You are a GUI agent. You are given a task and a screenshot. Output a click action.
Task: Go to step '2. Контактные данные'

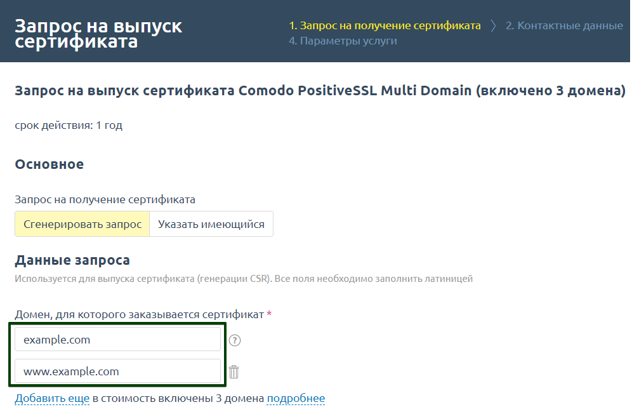click(x=564, y=25)
